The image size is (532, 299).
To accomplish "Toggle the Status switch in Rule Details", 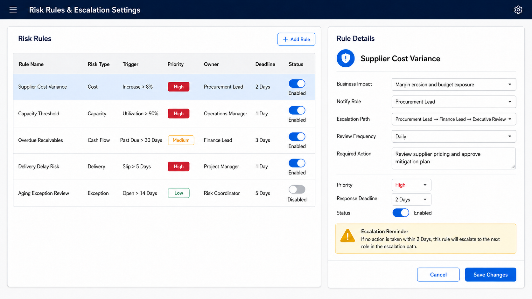I will (x=401, y=213).
